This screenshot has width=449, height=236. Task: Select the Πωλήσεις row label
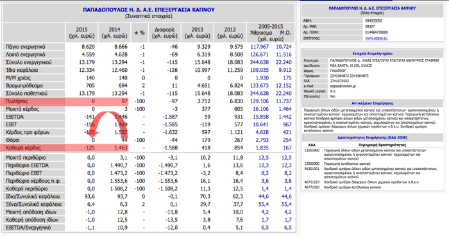pyautogui.click(x=17, y=101)
